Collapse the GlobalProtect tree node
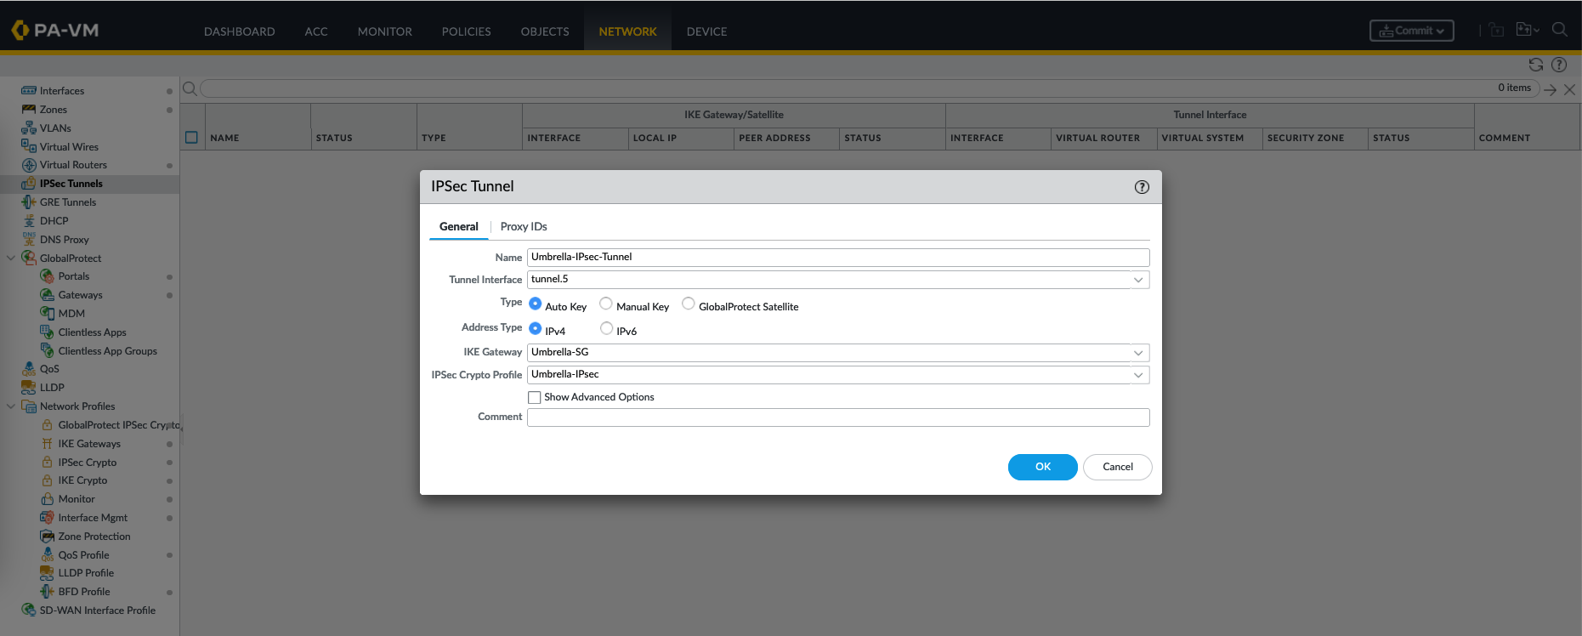This screenshot has height=636, width=1582. 11,258
